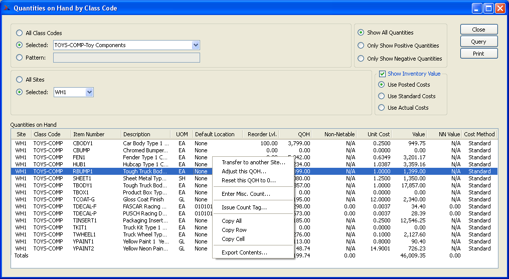Viewport: 509px width, 279px height.
Task: Open the TOYS-COMP class code dropdown
Action: (x=196, y=45)
